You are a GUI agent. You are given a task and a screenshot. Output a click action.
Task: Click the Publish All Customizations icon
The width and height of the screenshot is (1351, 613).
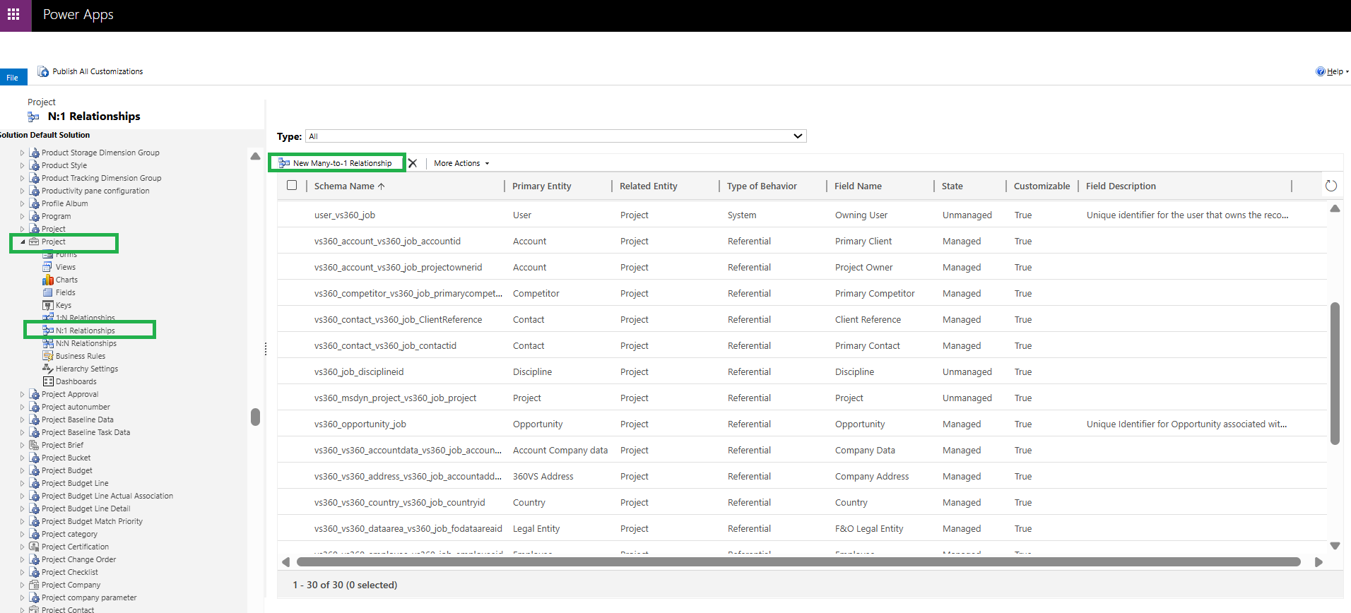coord(43,71)
